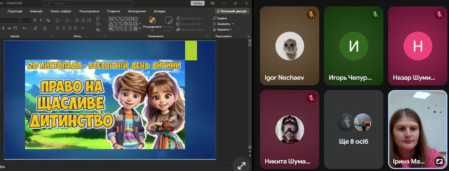Click the picture-in-picture icon on Ірина's tile

[x=439, y=161]
